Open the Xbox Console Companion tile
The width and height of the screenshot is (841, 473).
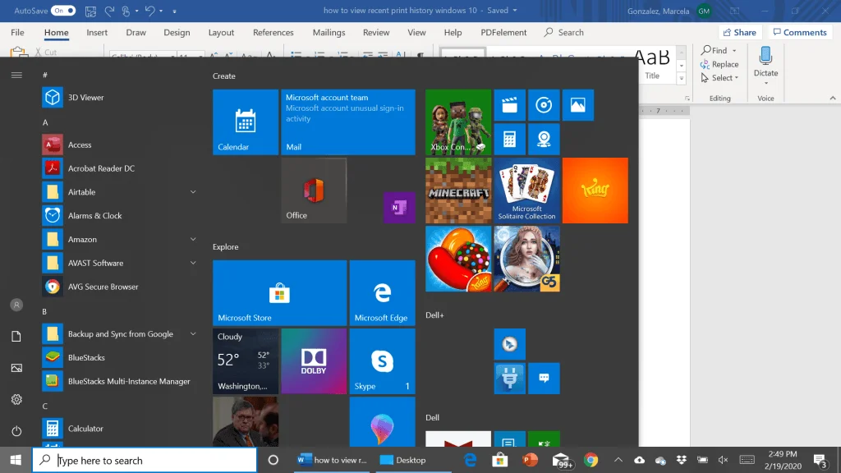click(458, 122)
